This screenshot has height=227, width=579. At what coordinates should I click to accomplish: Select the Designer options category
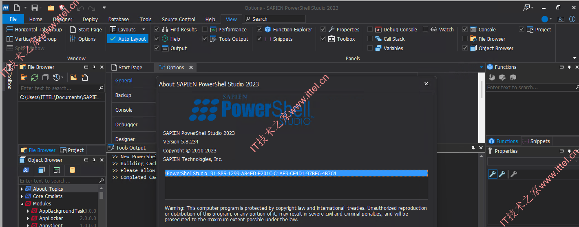134,139
